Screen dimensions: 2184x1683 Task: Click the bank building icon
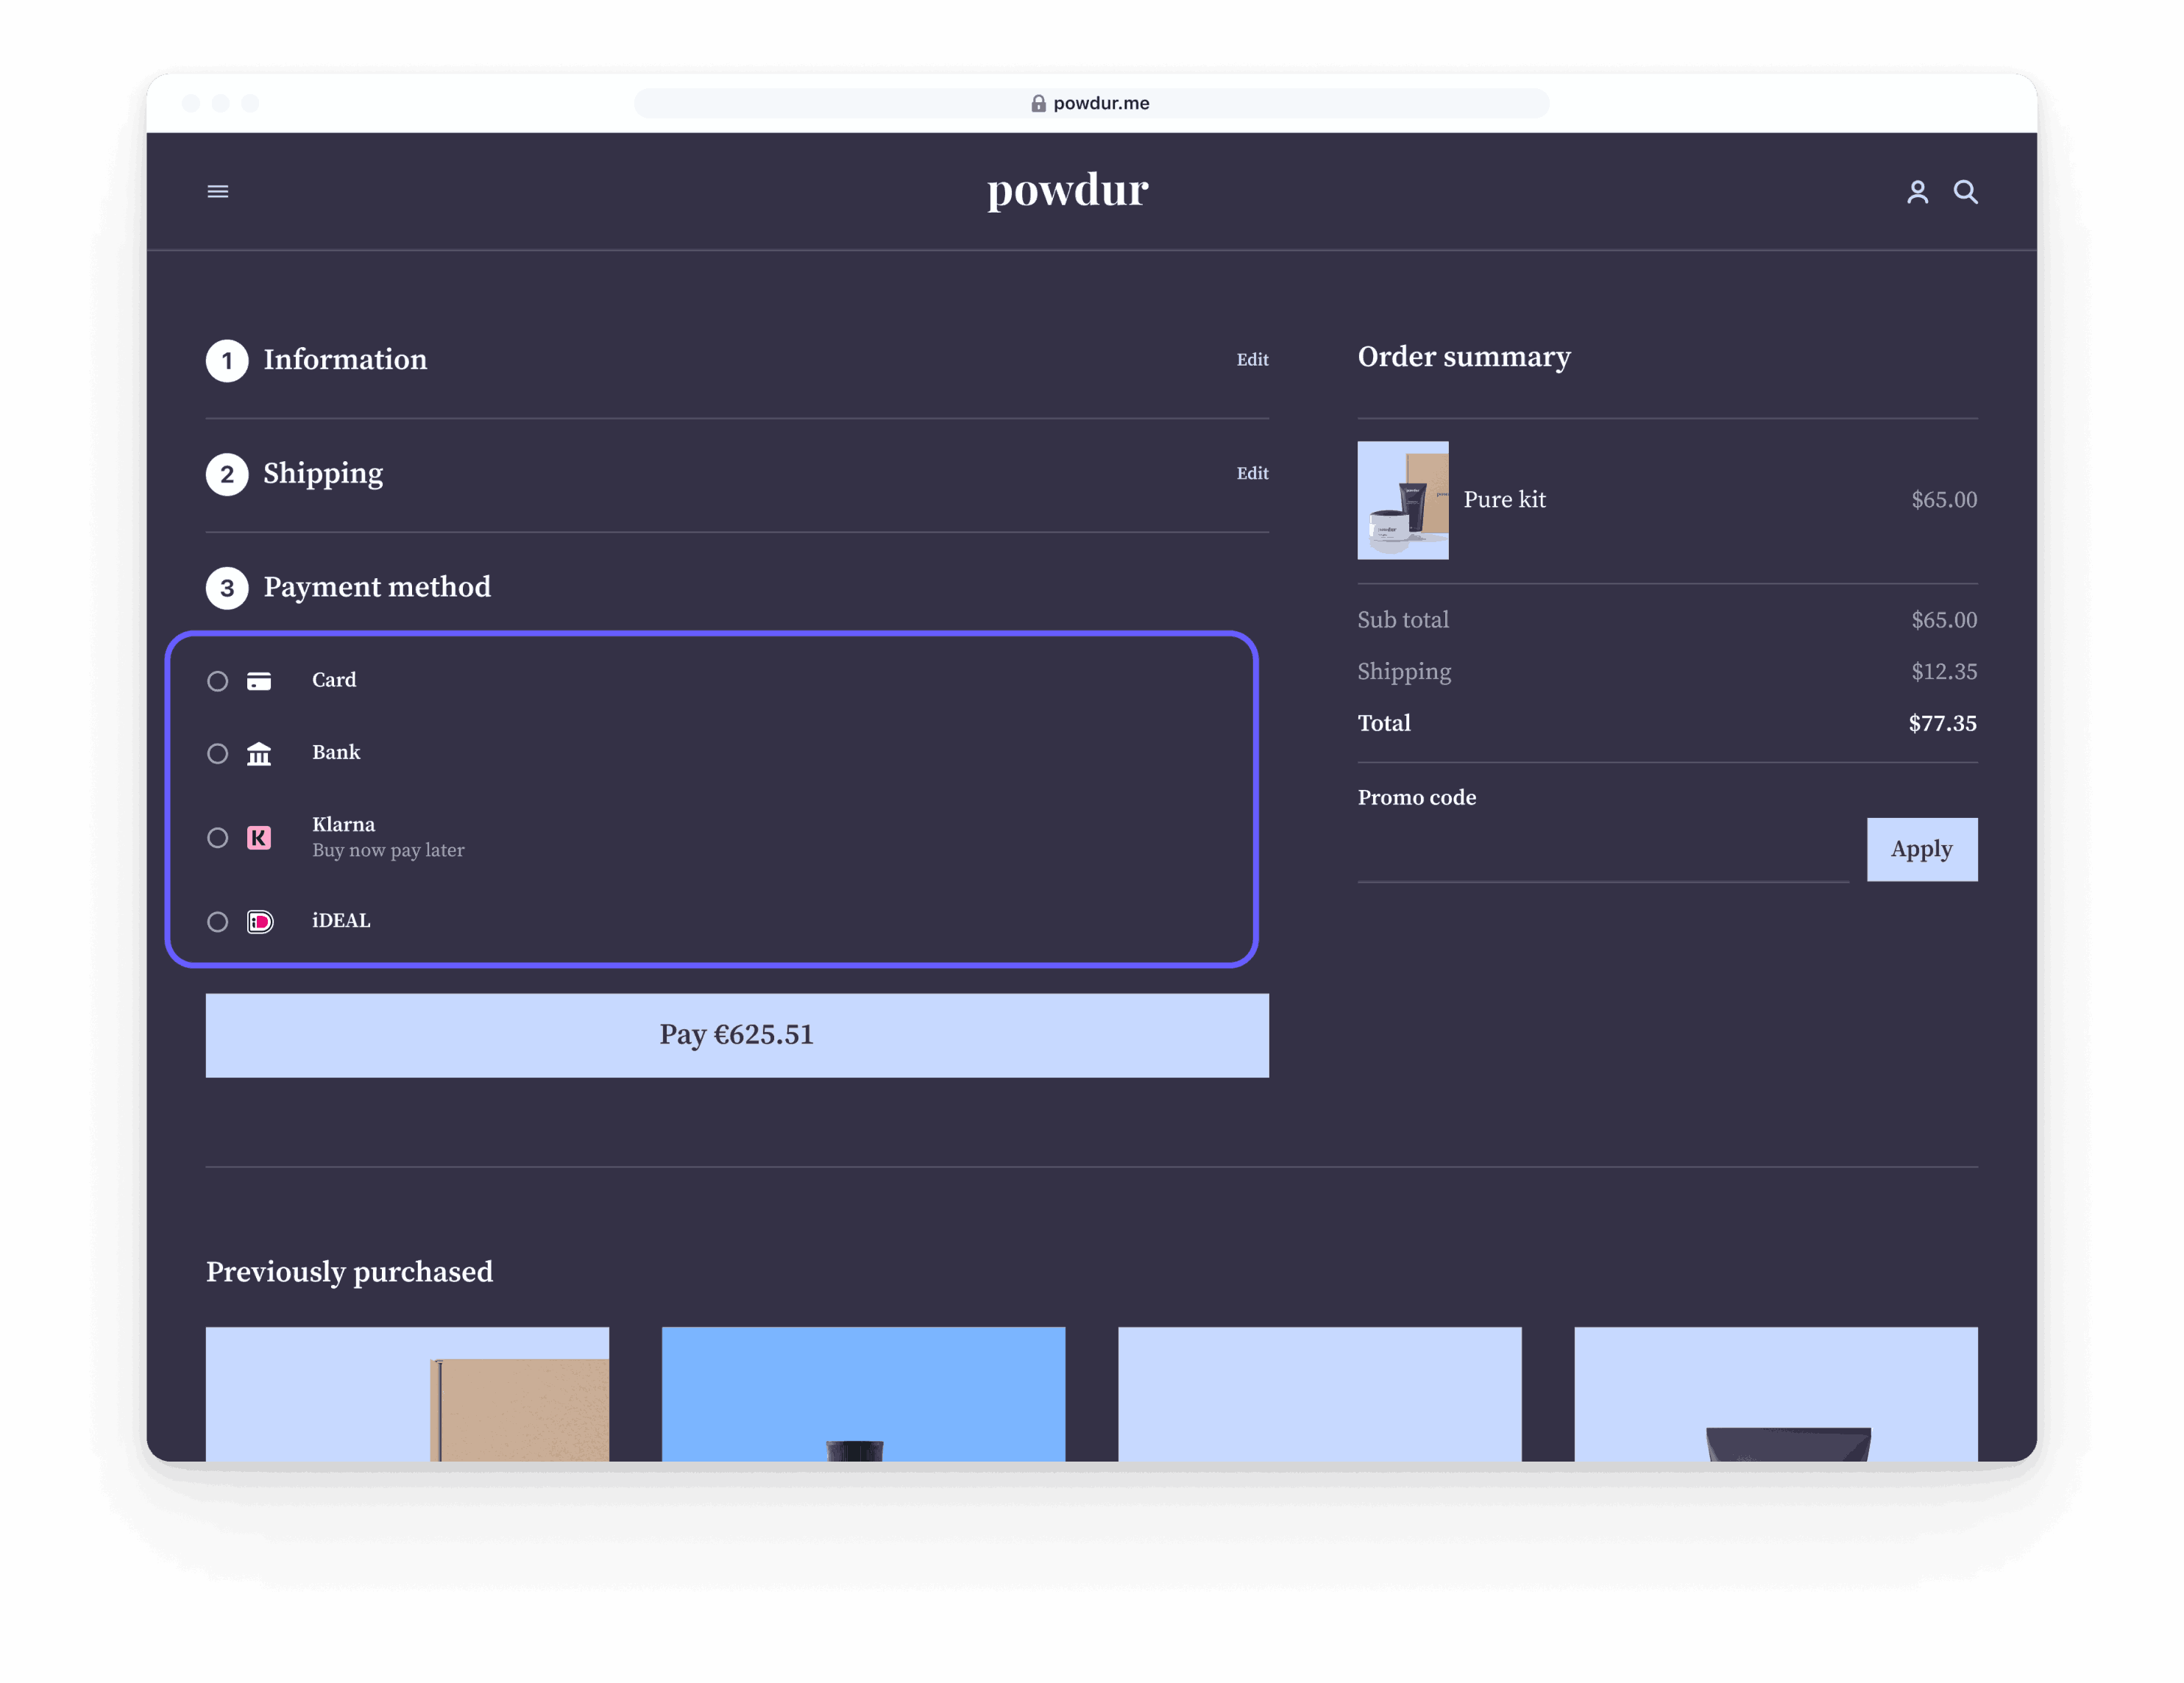tap(259, 753)
